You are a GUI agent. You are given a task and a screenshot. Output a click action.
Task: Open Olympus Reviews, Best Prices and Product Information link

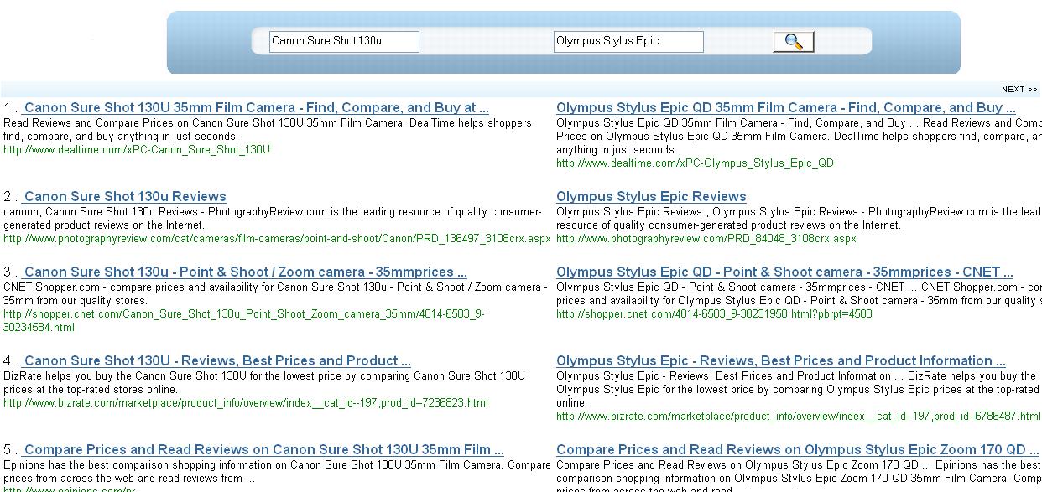[780, 361]
